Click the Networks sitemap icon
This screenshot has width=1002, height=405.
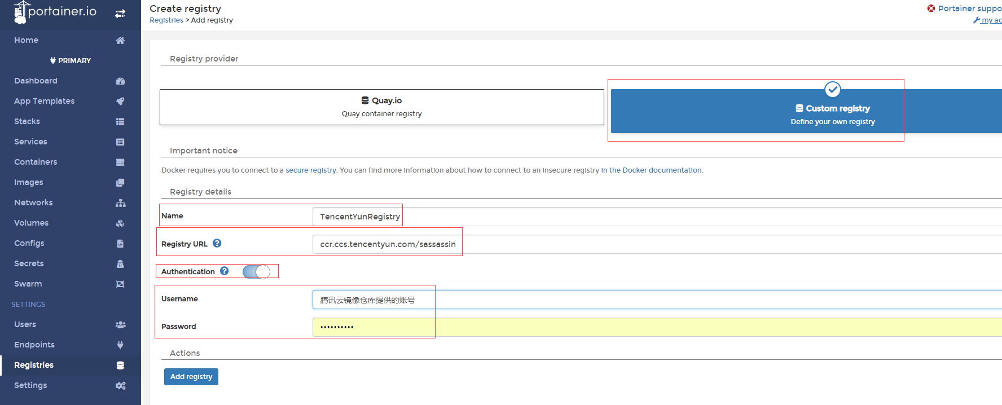click(120, 203)
